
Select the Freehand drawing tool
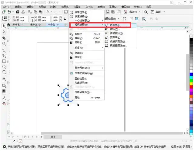4,50
